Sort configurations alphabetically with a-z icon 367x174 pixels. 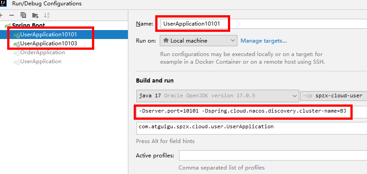pos(47,15)
